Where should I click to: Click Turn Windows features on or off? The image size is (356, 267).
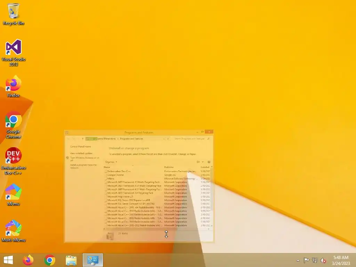[84, 159]
